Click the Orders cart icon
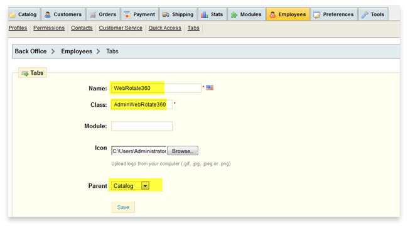Viewport: 408px width, 228px height. pos(93,15)
